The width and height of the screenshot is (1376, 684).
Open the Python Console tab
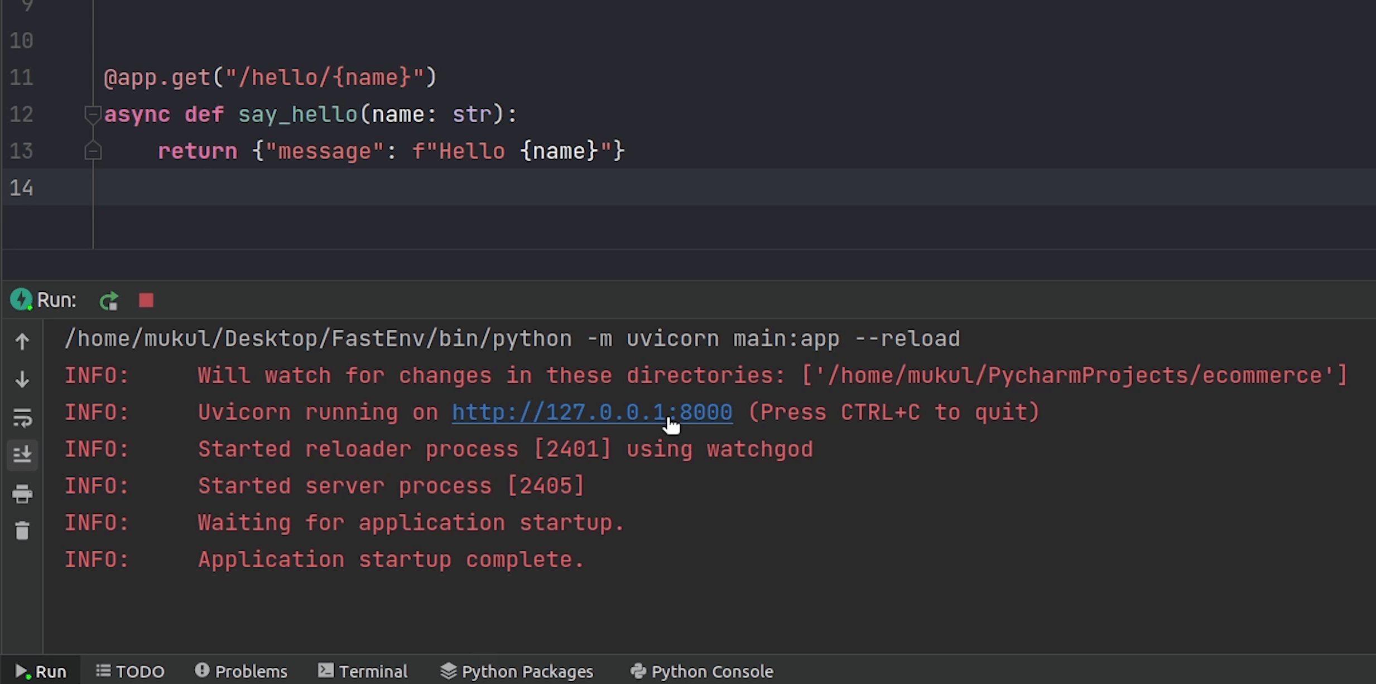[701, 671]
